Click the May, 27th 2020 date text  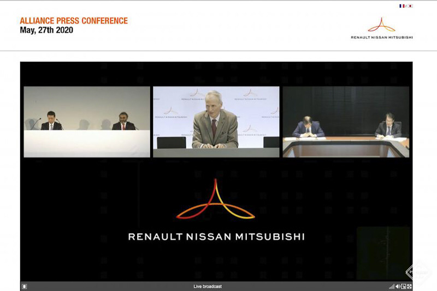pos(46,31)
